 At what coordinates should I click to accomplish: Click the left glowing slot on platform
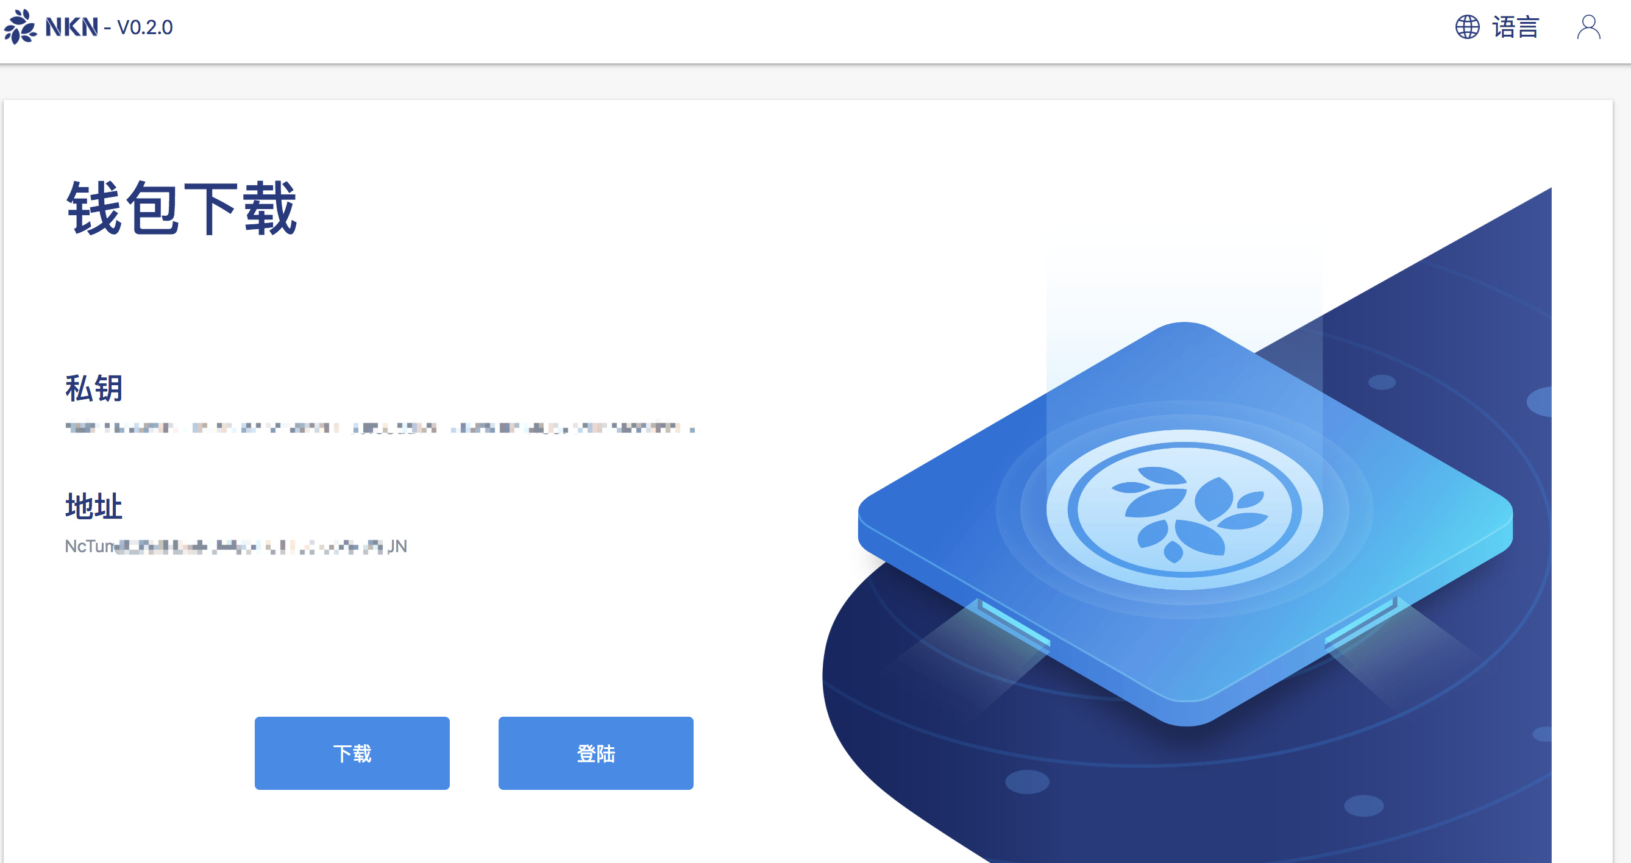[x=1013, y=622]
